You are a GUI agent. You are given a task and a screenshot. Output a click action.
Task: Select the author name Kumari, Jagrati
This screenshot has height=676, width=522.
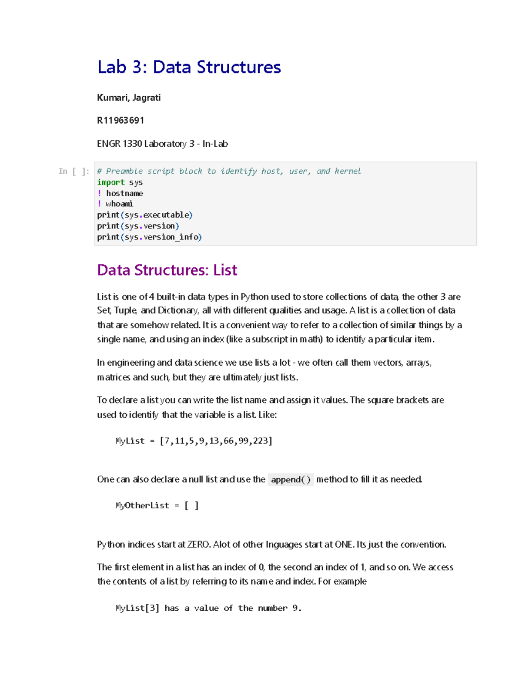(129, 98)
